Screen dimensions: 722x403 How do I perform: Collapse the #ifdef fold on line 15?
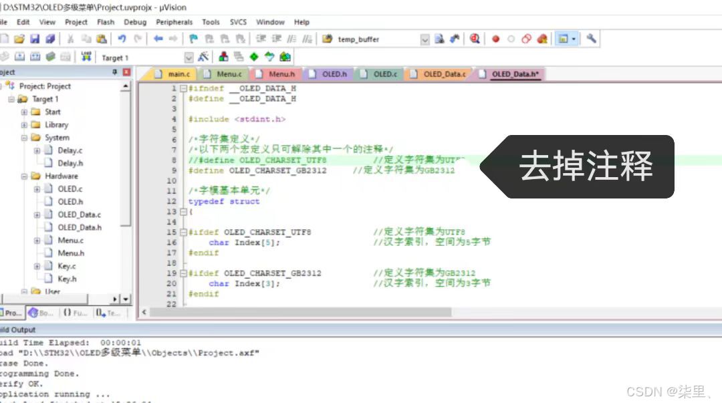point(183,232)
